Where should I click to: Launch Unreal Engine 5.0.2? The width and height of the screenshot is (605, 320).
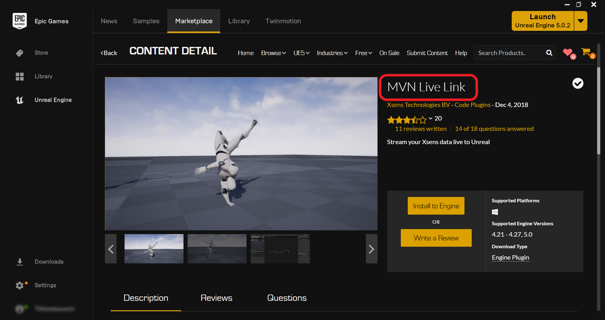(x=543, y=21)
